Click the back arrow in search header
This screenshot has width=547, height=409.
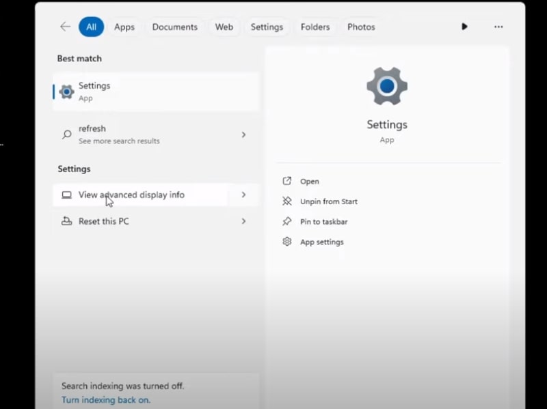(65, 27)
